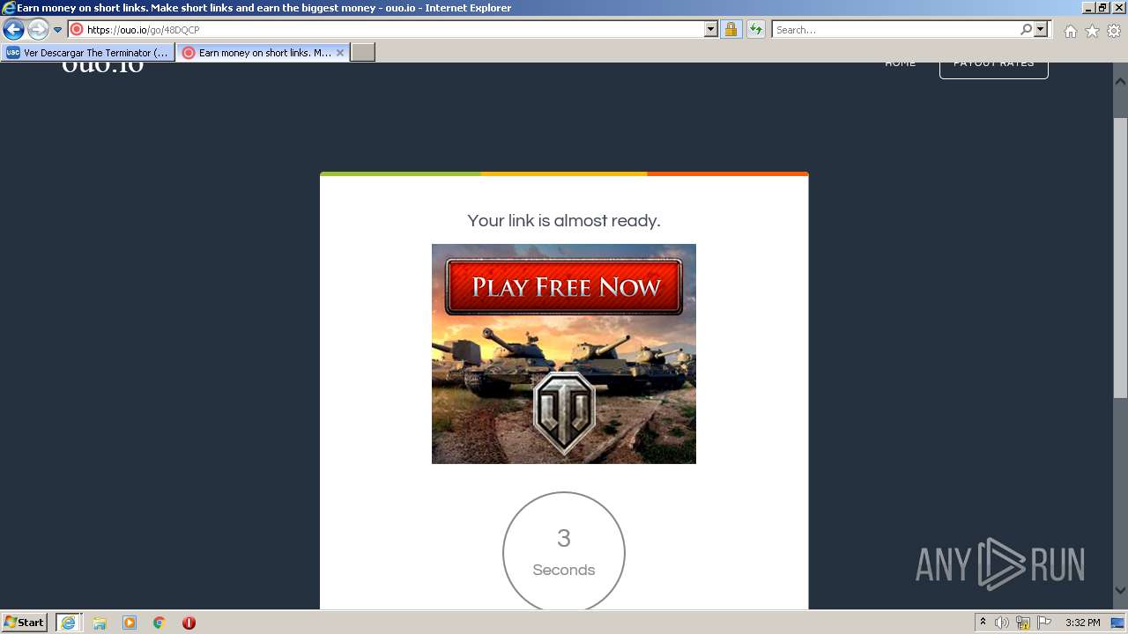Close the Earn money on short links tab
The width and height of the screenshot is (1128, 634).
pos(340,53)
